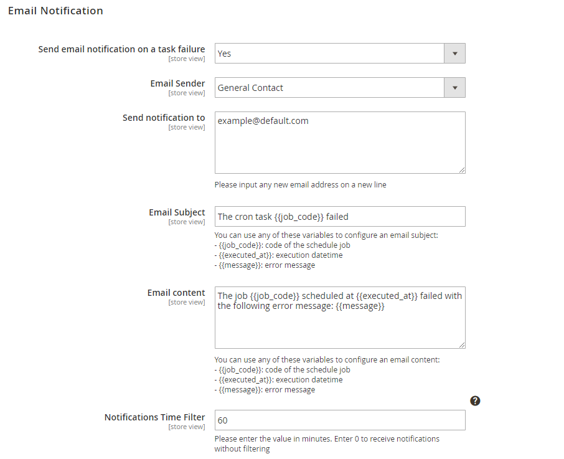Click the help question mark icon
This screenshot has height=459, width=564.
475,400
